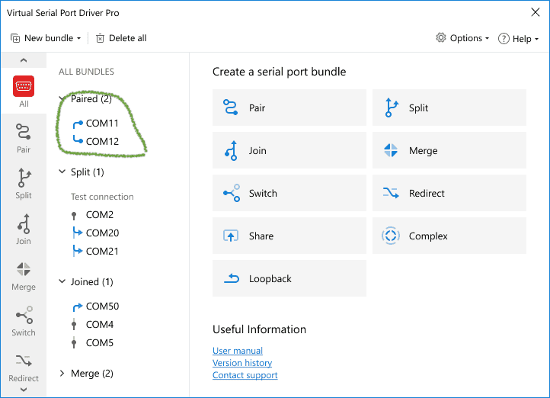Expand the Merge (2) group
Screen dimensions: 550x398
pyautogui.click(x=62, y=374)
